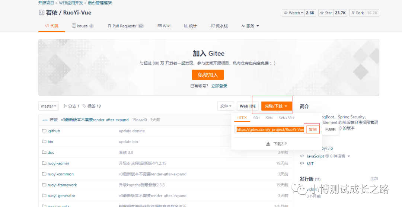Open the 分支 1 branches link
The height and width of the screenshot is (207, 402).
(x=71, y=106)
